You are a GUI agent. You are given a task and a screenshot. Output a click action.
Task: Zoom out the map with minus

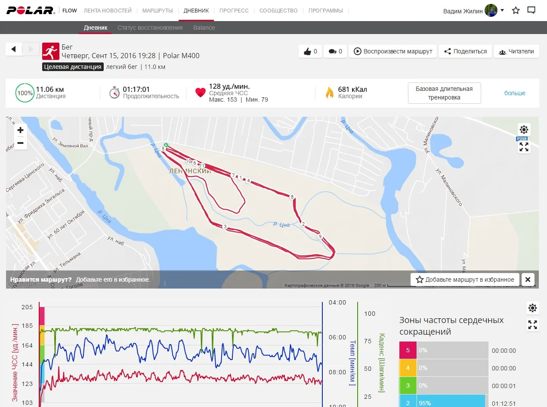[x=20, y=143]
